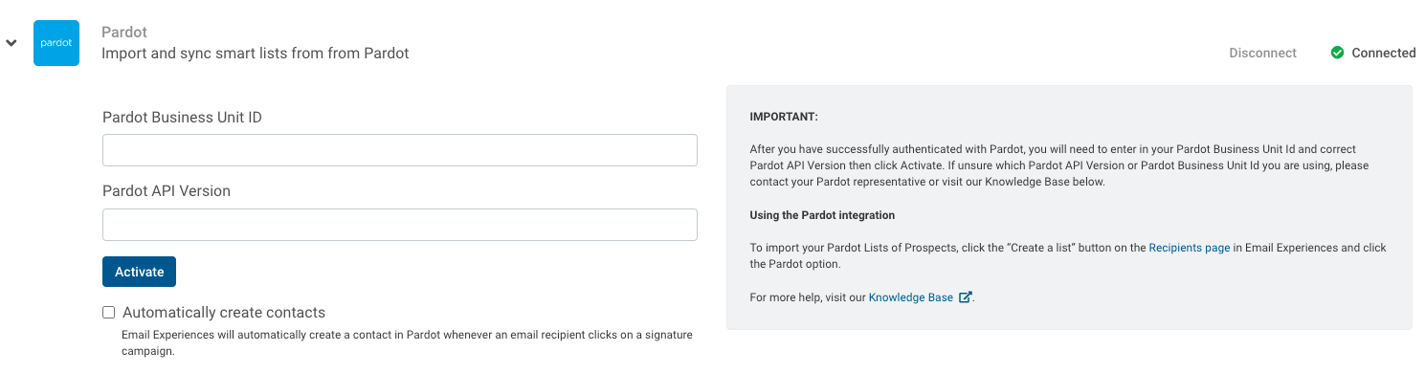Screen dimensions: 1425x373
Task: Click the Activate button
Action: [x=139, y=272]
